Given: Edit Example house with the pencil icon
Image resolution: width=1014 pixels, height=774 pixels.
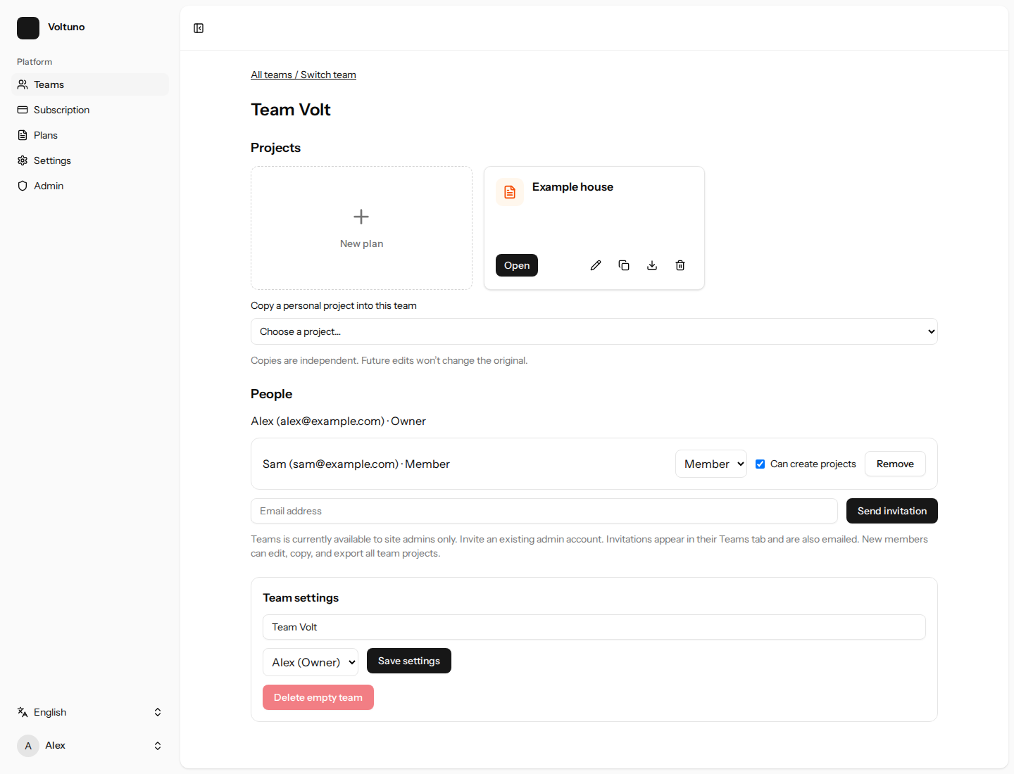Looking at the screenshot, I should 596,265.
